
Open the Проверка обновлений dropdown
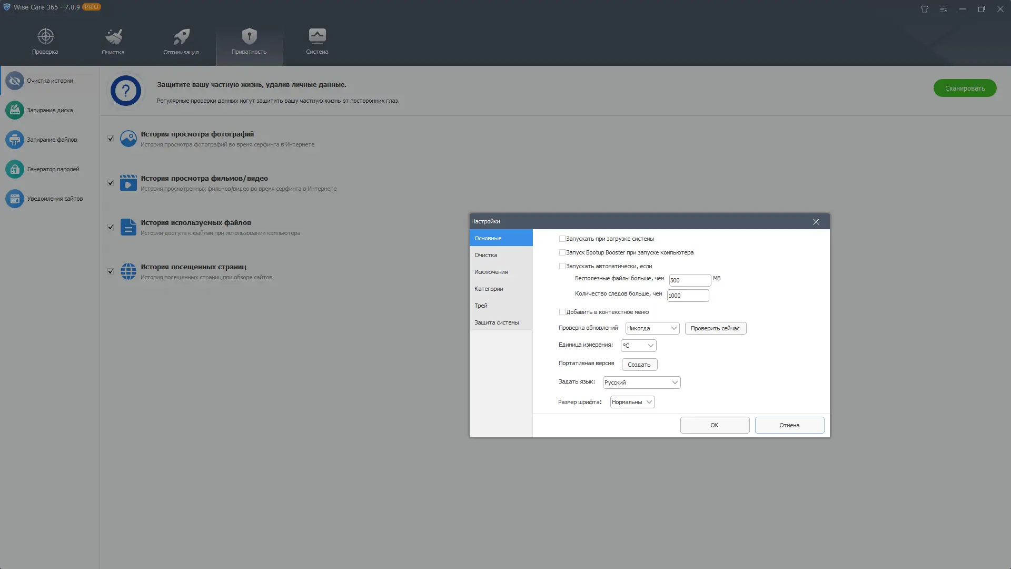(x=651, y=328)
